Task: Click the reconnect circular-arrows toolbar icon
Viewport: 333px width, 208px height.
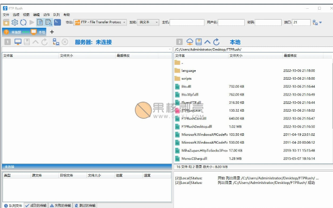Action: point(23,22)
